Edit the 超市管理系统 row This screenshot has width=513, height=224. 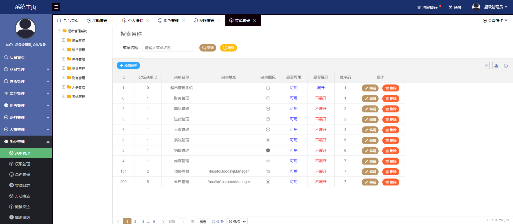[x=370, y=88]
